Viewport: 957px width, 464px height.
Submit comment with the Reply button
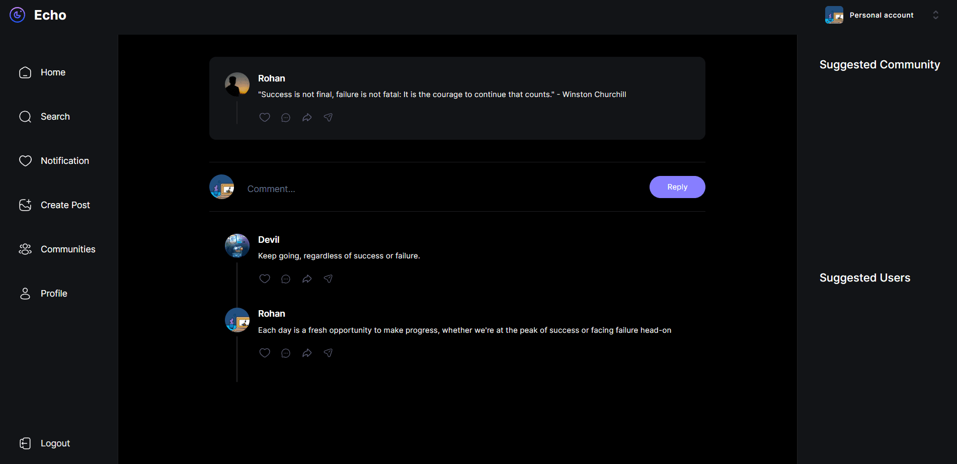tap(677, 187)
